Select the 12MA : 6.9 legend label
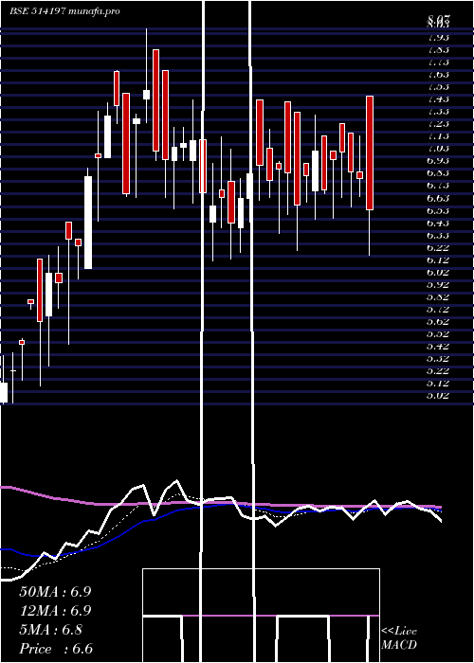This screenshot has height=663, width=474. 55,611
